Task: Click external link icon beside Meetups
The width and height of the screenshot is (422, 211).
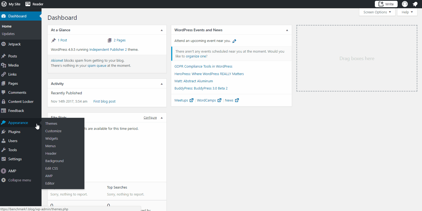Action: click(x=192, y=100)
